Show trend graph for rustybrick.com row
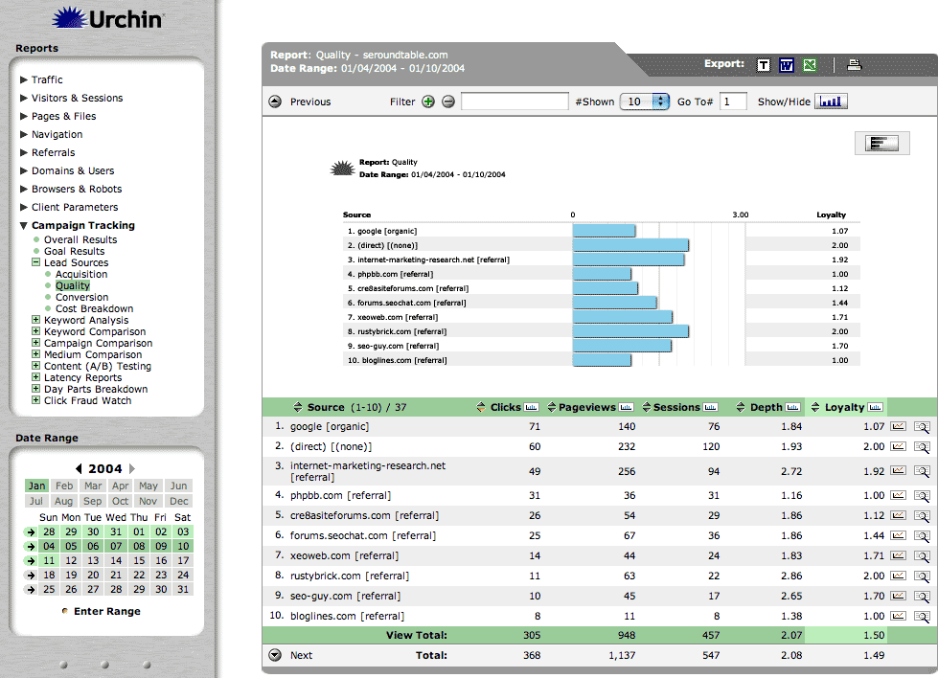The height and width of the screenshot is (678, 938). click(x=898, y=576)
